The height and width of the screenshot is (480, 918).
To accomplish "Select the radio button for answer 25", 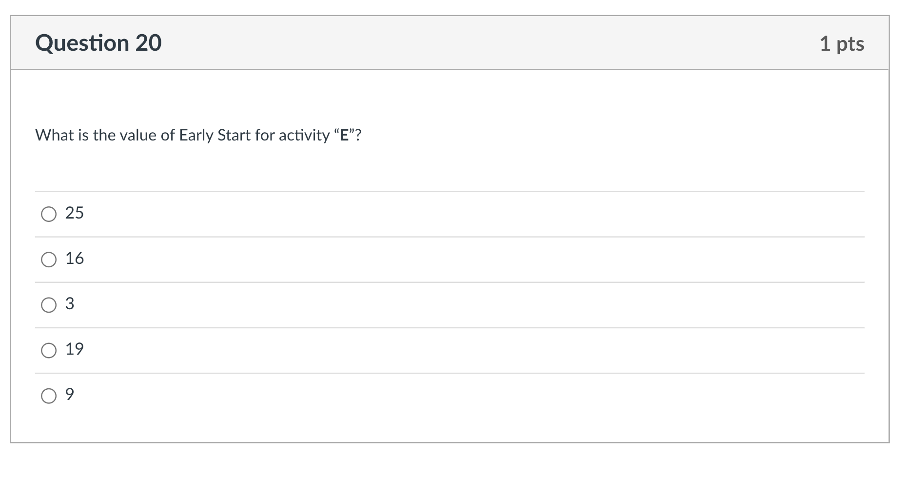I will tap(49, 214).
